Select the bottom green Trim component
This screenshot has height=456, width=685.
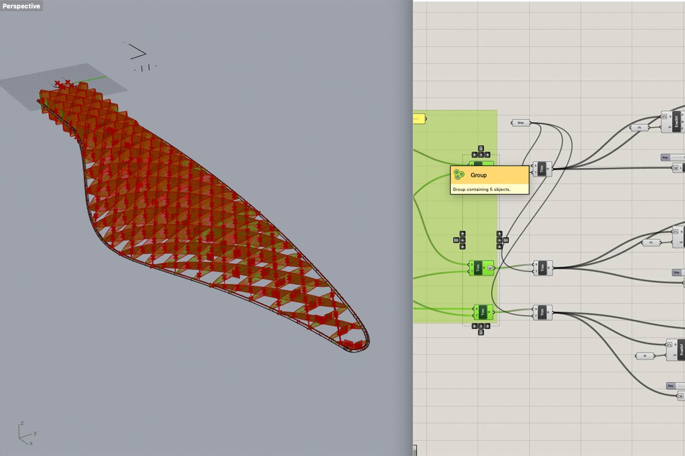point(483,312)
